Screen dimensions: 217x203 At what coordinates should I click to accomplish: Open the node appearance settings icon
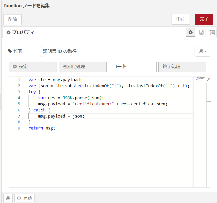pyautogui.click(x=212, y=32)
